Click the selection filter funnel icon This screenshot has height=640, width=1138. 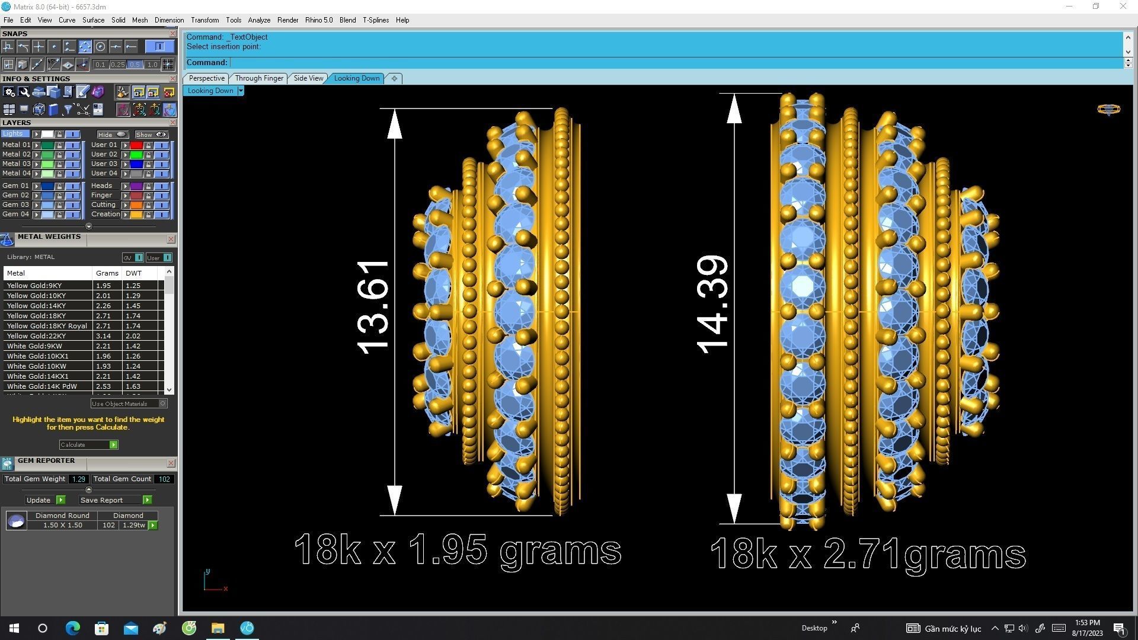coord(68,110)
